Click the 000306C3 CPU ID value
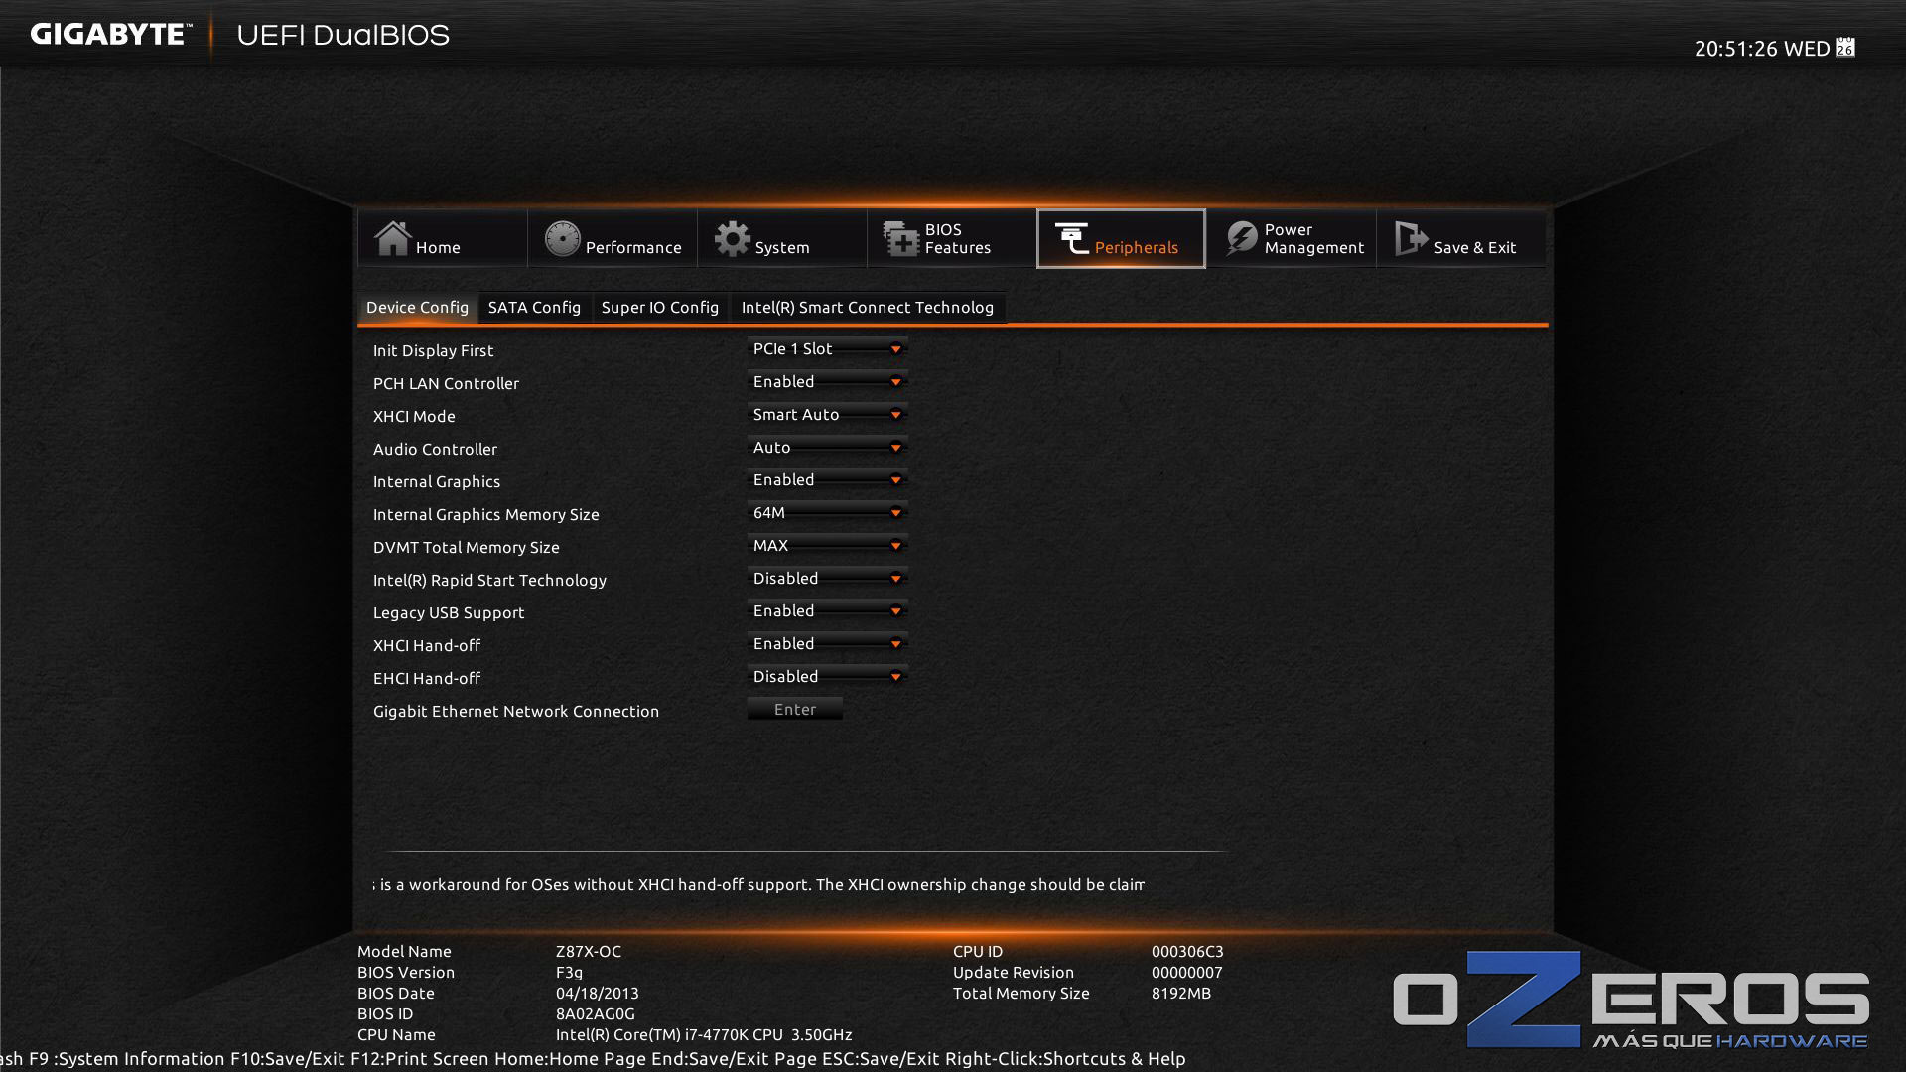Screen dimensions: 1906x1072 pyautogui.click(x=1187, y=951)
